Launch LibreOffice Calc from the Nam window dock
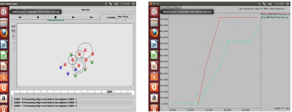 (4, 55)
